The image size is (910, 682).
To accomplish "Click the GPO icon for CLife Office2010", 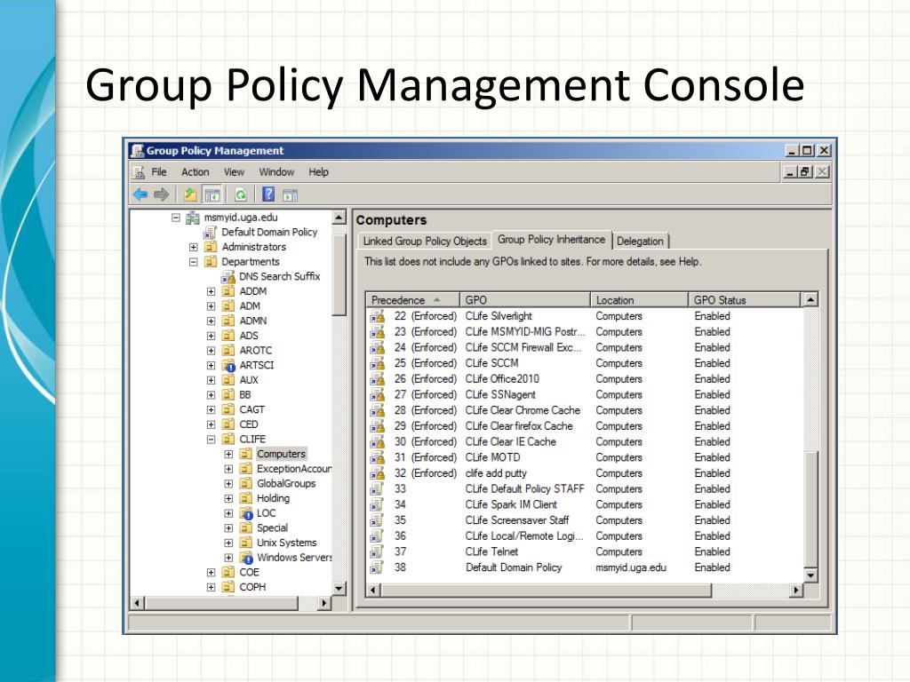I will 377,378.
